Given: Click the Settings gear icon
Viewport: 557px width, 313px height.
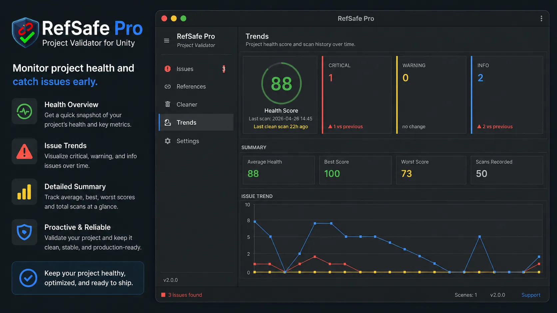Looking at the screenshot, I should [x=168, y=141].
